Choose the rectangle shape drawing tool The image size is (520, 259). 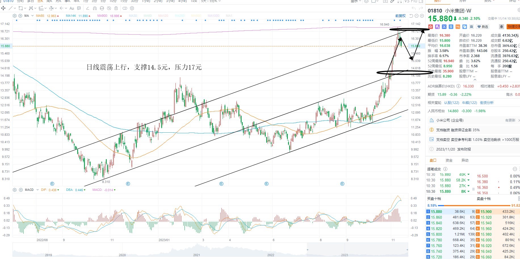[21, 8]
